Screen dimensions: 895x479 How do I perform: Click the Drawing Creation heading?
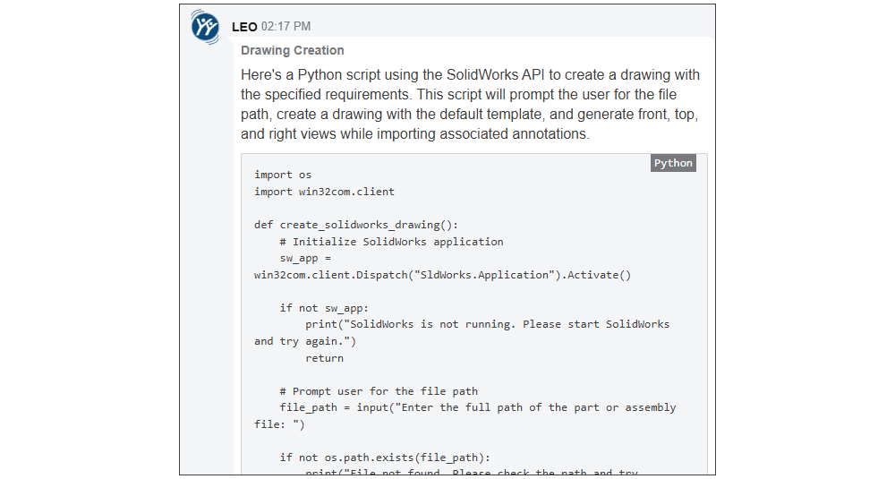point(293,50)
